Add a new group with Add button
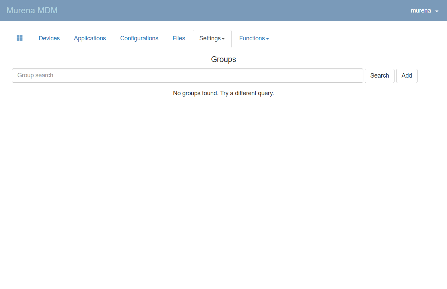Image resolution: width=447 pixels, height=289 pixels. pyautogui.click(x=406, y=76)
